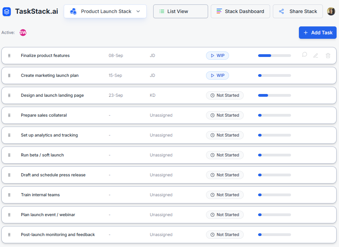Click drag handle for Train internal teams
Image resolution: width=339 pixels, height=247 pixels.
[x=9, y=195]
